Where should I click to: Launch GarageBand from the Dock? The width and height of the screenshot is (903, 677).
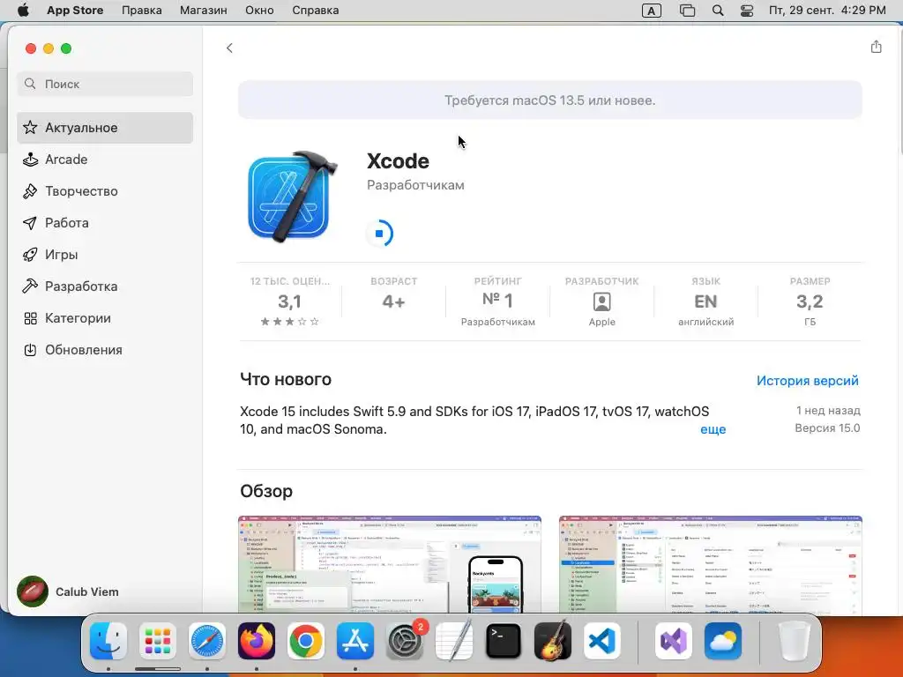(553, 641)
